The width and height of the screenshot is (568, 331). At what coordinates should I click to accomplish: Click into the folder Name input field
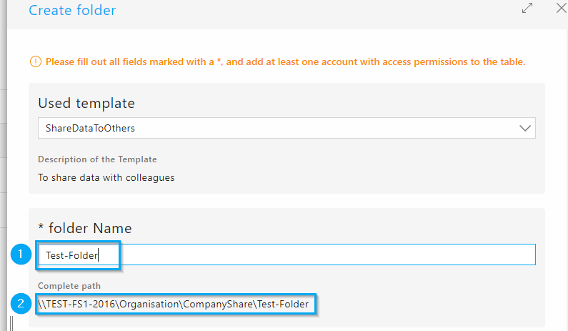click(287, 255)
